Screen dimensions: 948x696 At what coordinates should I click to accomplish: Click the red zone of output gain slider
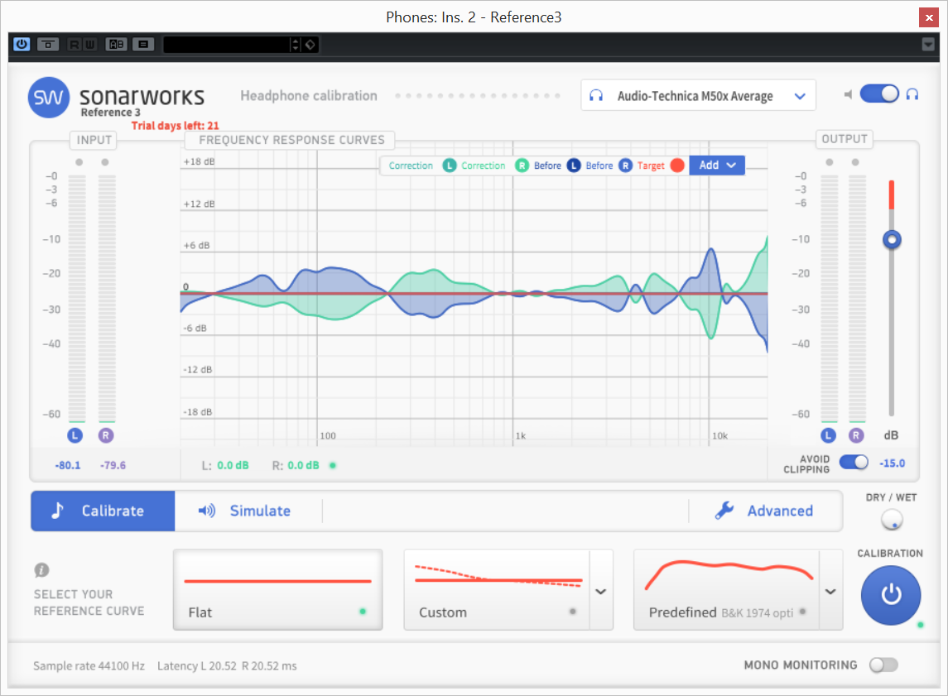click(x=891, y=194)
